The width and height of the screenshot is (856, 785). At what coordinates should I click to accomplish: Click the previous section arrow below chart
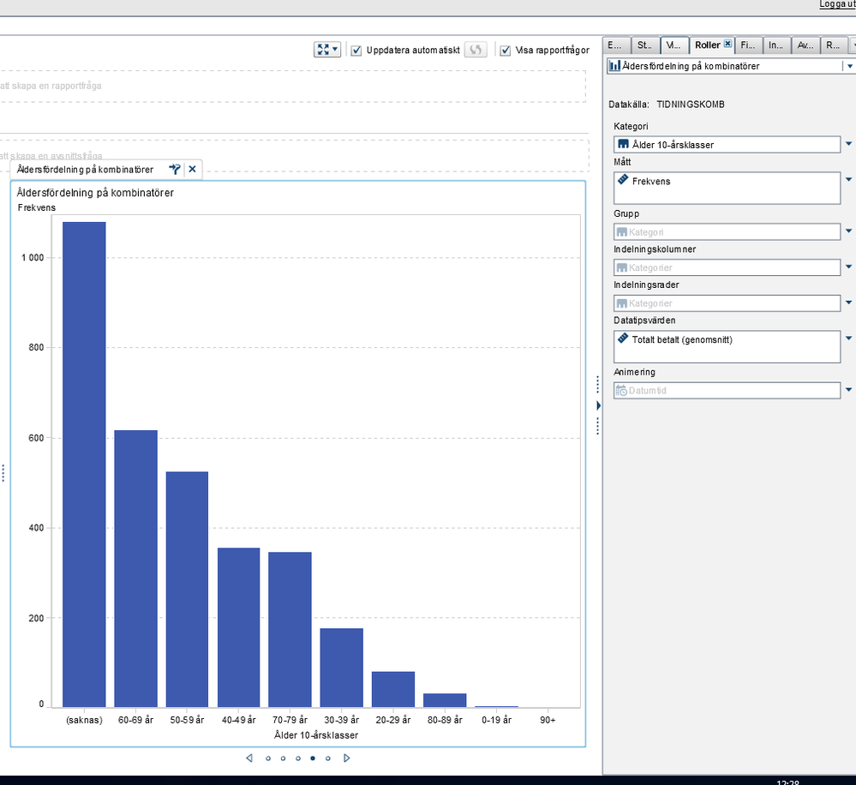[x=249, y=758]
